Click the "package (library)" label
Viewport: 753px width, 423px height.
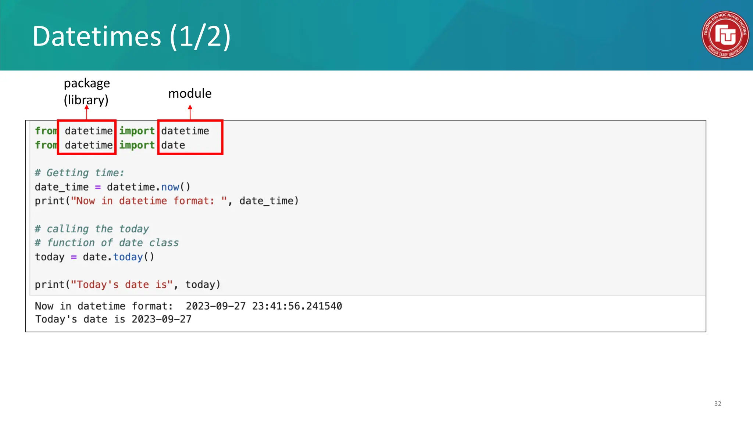[x=87, y=91]
